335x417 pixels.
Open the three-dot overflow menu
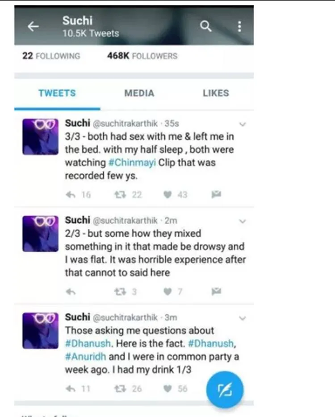[239, 26]
